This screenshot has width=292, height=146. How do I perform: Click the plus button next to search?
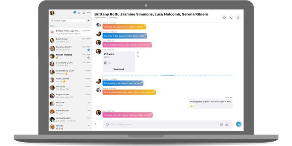click(88, 21)
